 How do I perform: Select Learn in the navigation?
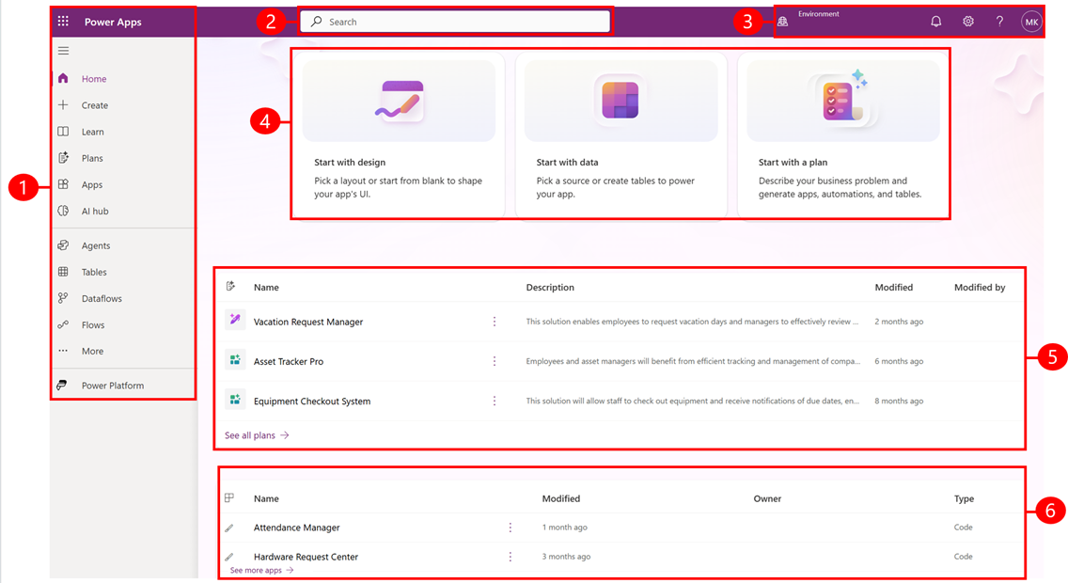click(x=93, y=133)
